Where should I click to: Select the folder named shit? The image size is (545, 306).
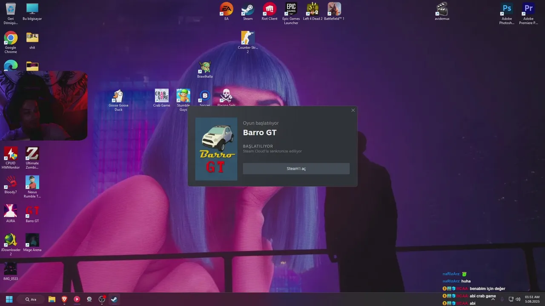pos(32,40)
